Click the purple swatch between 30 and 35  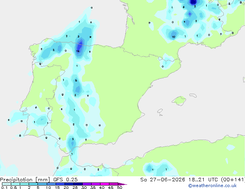point(87,184)
